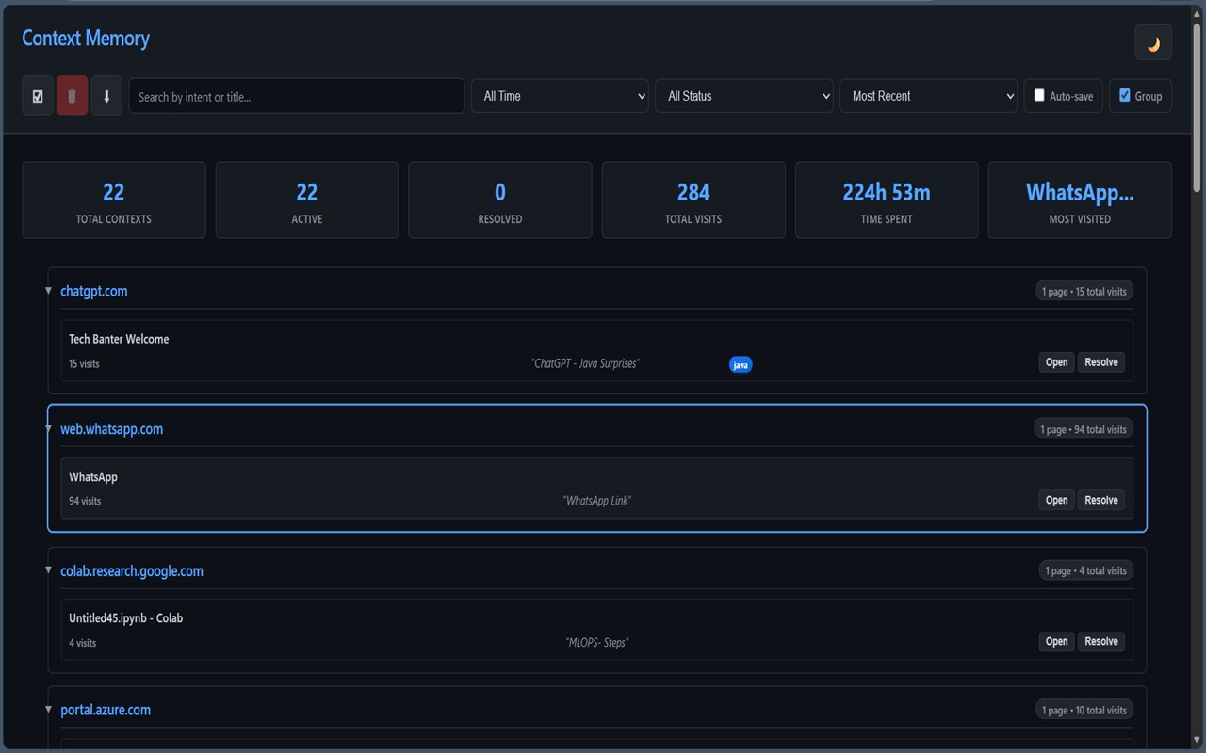
Task: Click the "ChatGPT - Java Surprises" intent text
Action: (x=585, y=363)
